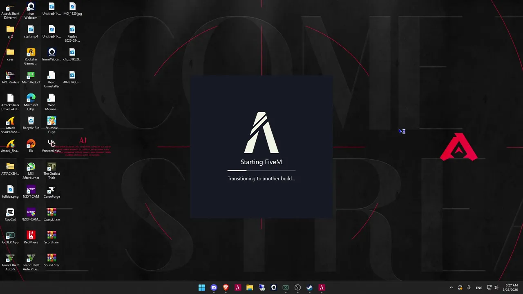Select the NZXT CAM shortcut

31,192
